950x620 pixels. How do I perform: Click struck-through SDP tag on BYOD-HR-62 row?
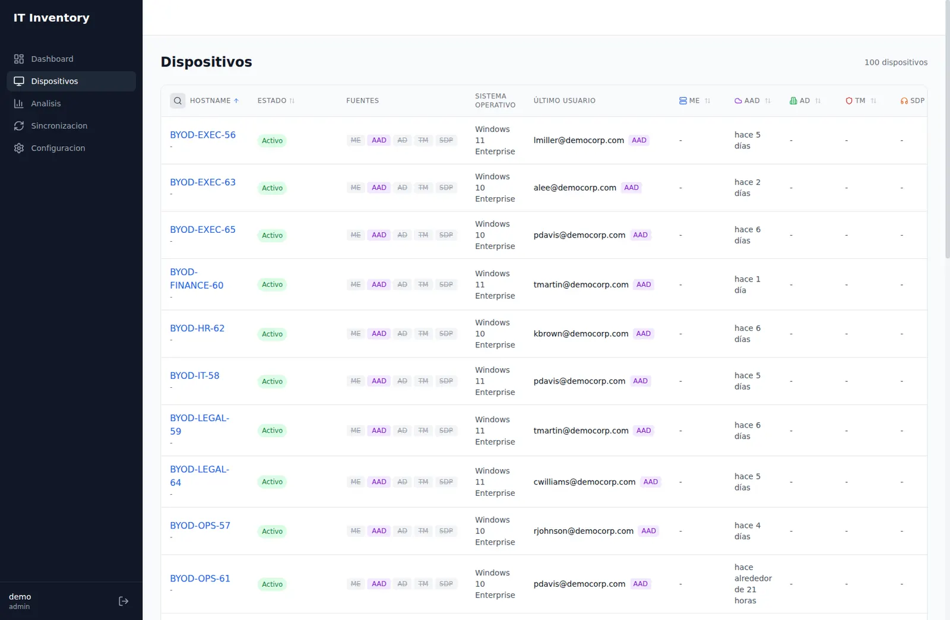446,334
